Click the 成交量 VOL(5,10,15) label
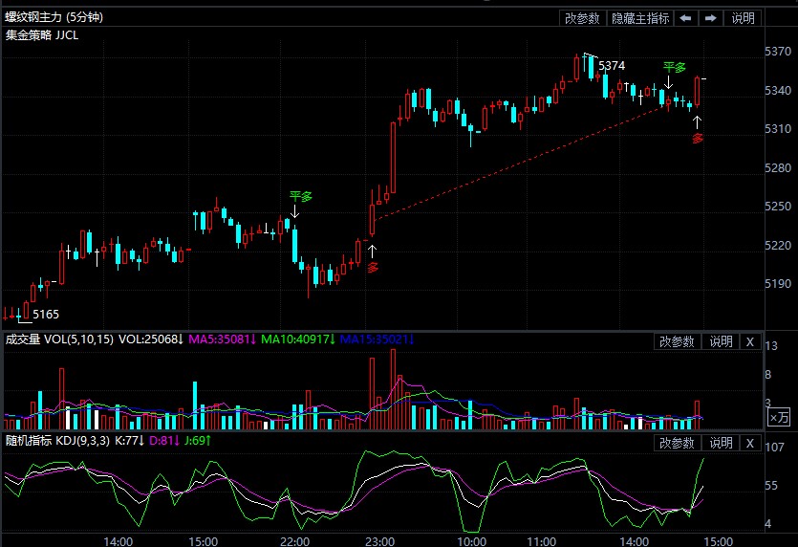Image resolution: width=798 pixels, height=547 pixels. 59,339
